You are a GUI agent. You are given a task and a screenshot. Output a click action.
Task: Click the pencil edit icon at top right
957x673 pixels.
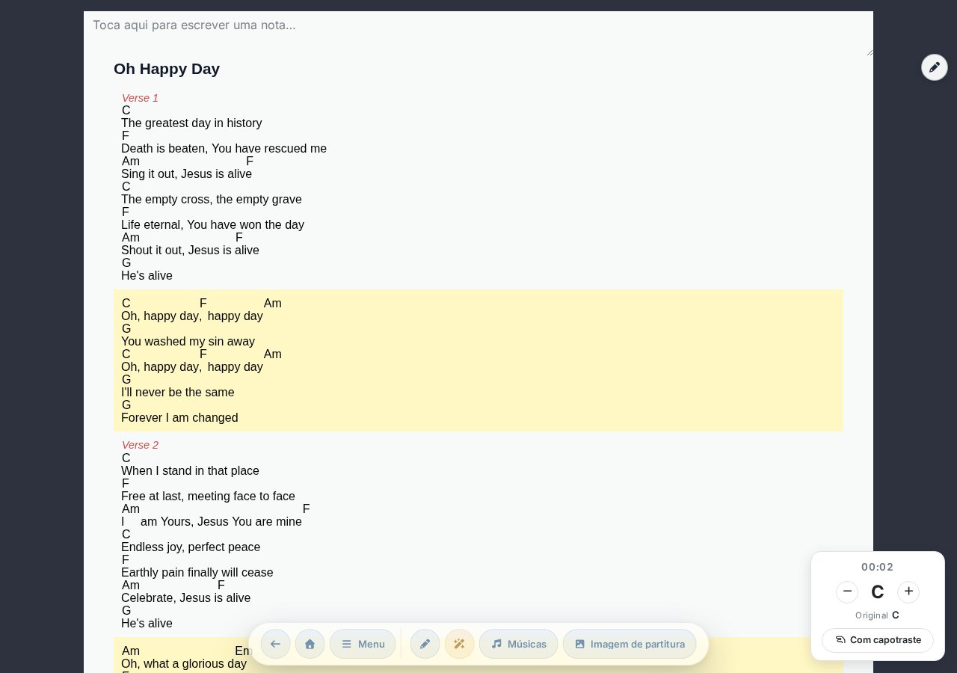pos(934,67)
